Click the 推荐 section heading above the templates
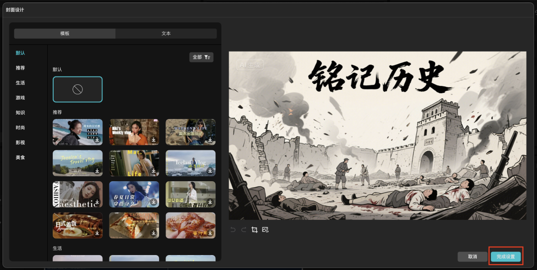 pos(57,112)
